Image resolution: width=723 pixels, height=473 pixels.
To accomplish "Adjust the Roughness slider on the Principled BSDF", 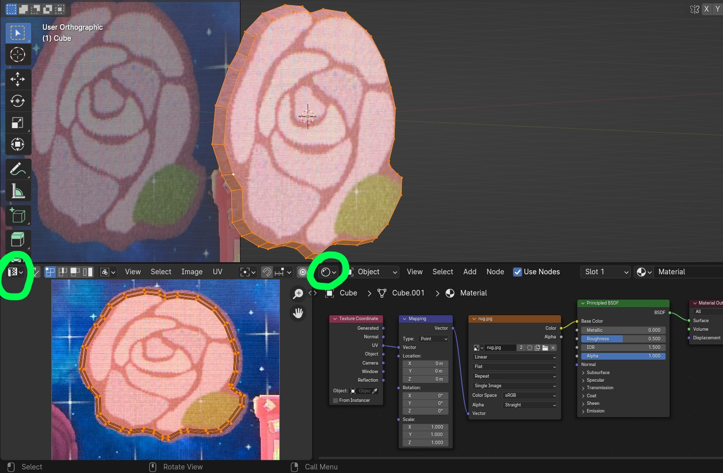I will pyautogui.click(x=623, y=338).
